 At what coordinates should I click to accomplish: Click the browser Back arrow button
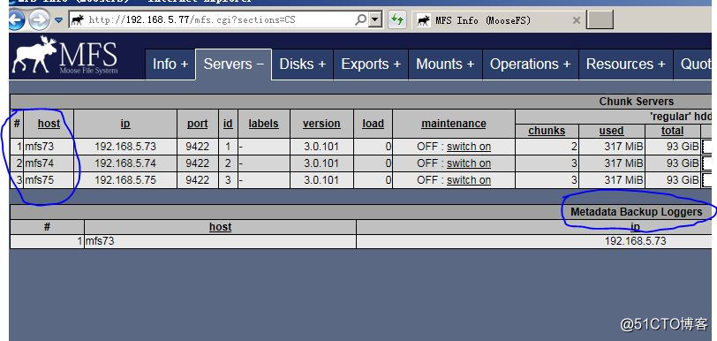pos(17,20)
